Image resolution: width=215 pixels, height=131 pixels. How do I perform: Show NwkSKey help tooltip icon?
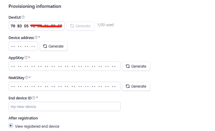click(x=27, y=78)
